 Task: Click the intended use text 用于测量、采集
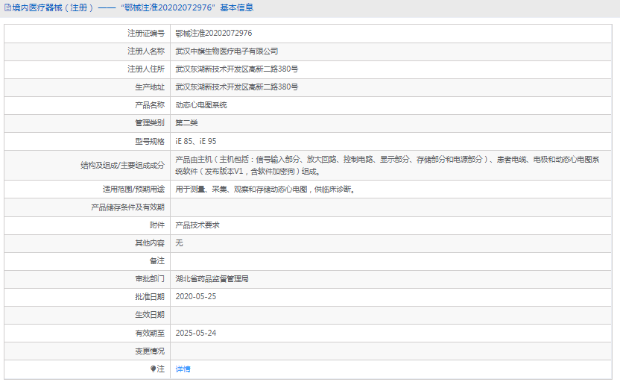click(x=265, y=190)
